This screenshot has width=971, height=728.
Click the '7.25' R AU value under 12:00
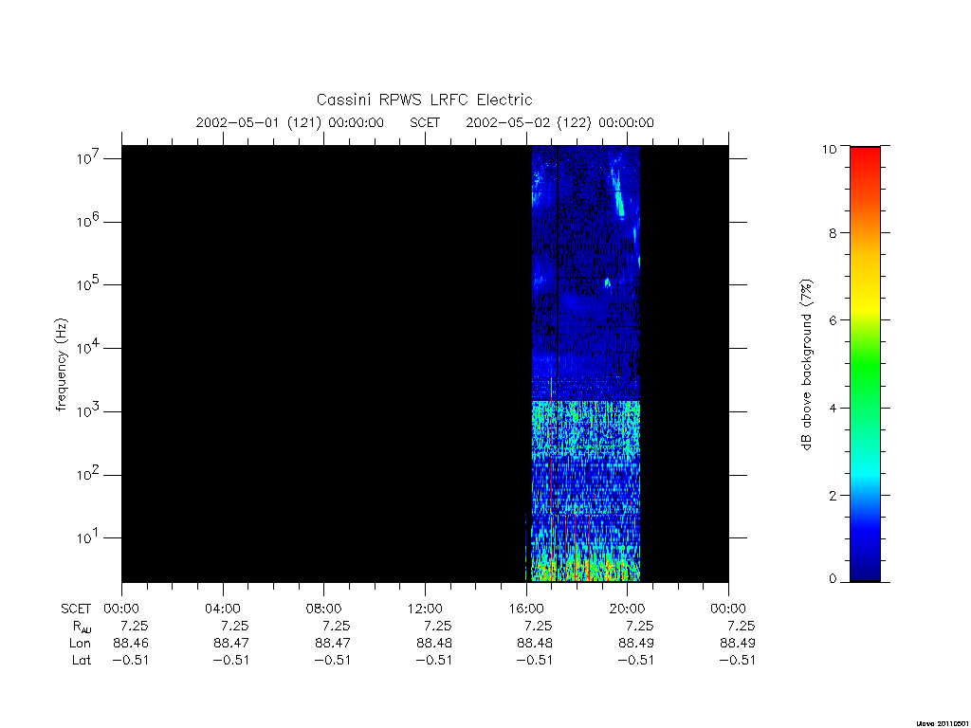point(437,626)
